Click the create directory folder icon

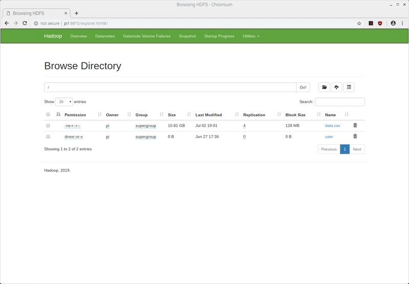pos(324,87)
